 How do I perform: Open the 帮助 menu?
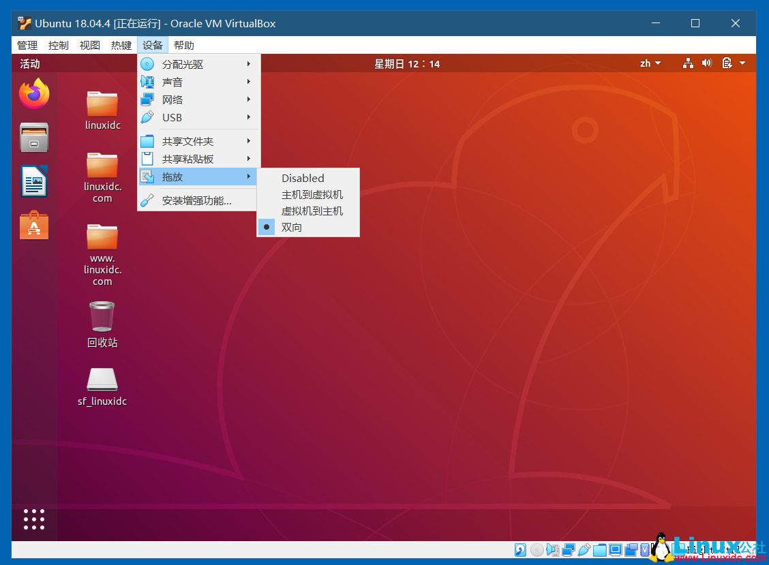coord(183,45)
